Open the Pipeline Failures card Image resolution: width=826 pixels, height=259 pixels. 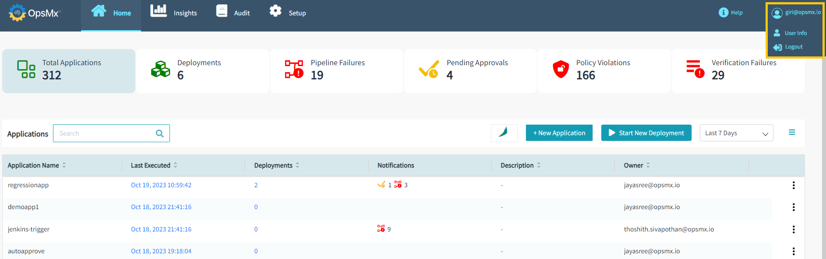[x=336, y=71]
